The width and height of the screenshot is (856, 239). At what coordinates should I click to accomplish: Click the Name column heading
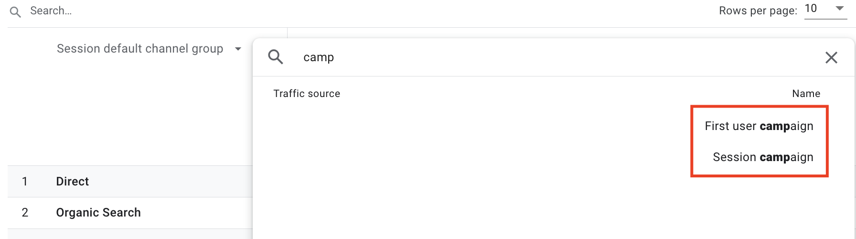tap(806, 94)
